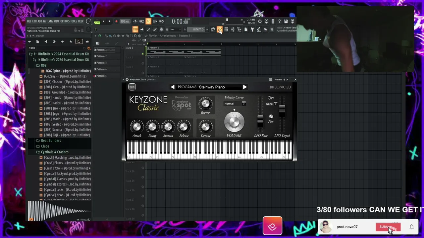Click the notification bell beside prod.nova07
The height and width of the screenshot is (238, 424).
[411, 227]
